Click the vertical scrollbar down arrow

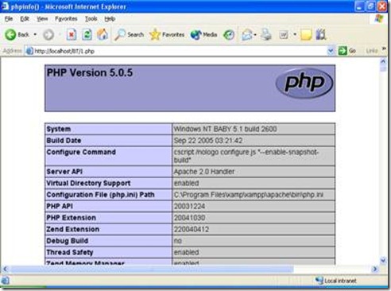click(x=383, y=261)
